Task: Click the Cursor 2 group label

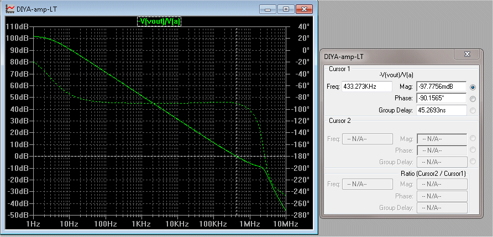Action: click(339, 120)
